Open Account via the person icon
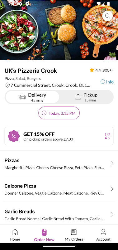 tap(103, 232)
